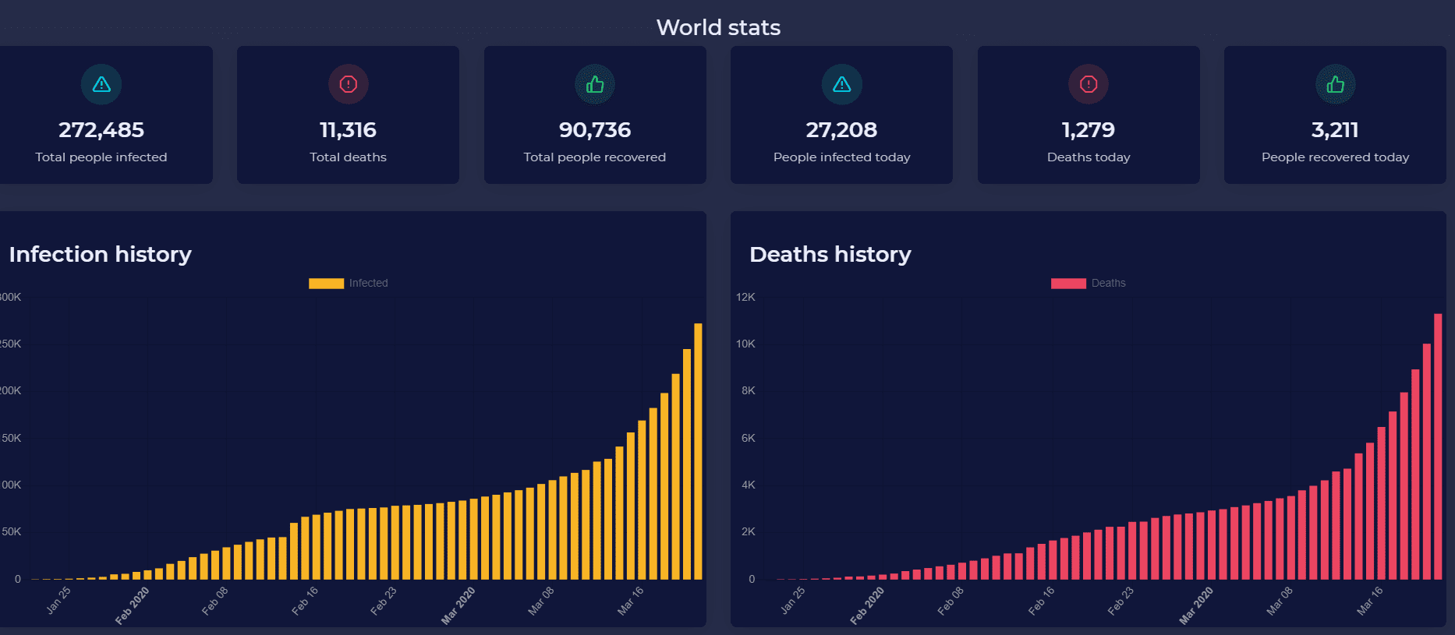Toggle the Infected legend yellow swatch
This screenshot has height=635, width=1455.
coord(326,284)
